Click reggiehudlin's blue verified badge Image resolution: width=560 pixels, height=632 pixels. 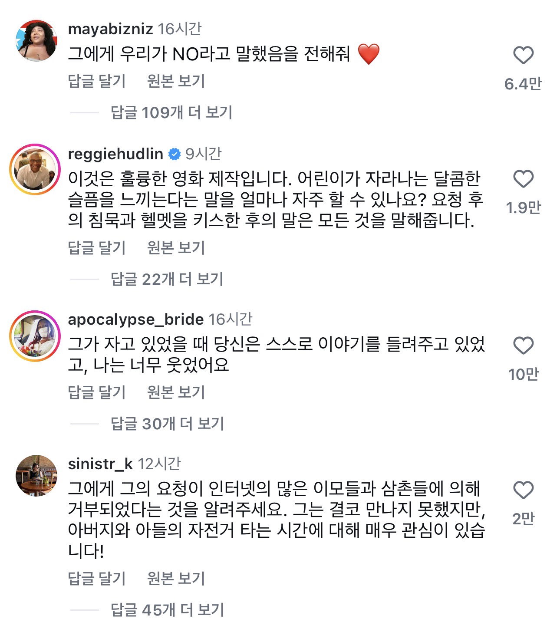point(174,154)
